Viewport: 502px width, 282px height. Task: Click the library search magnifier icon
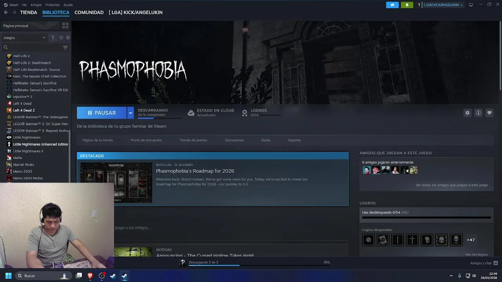[5, 47]
